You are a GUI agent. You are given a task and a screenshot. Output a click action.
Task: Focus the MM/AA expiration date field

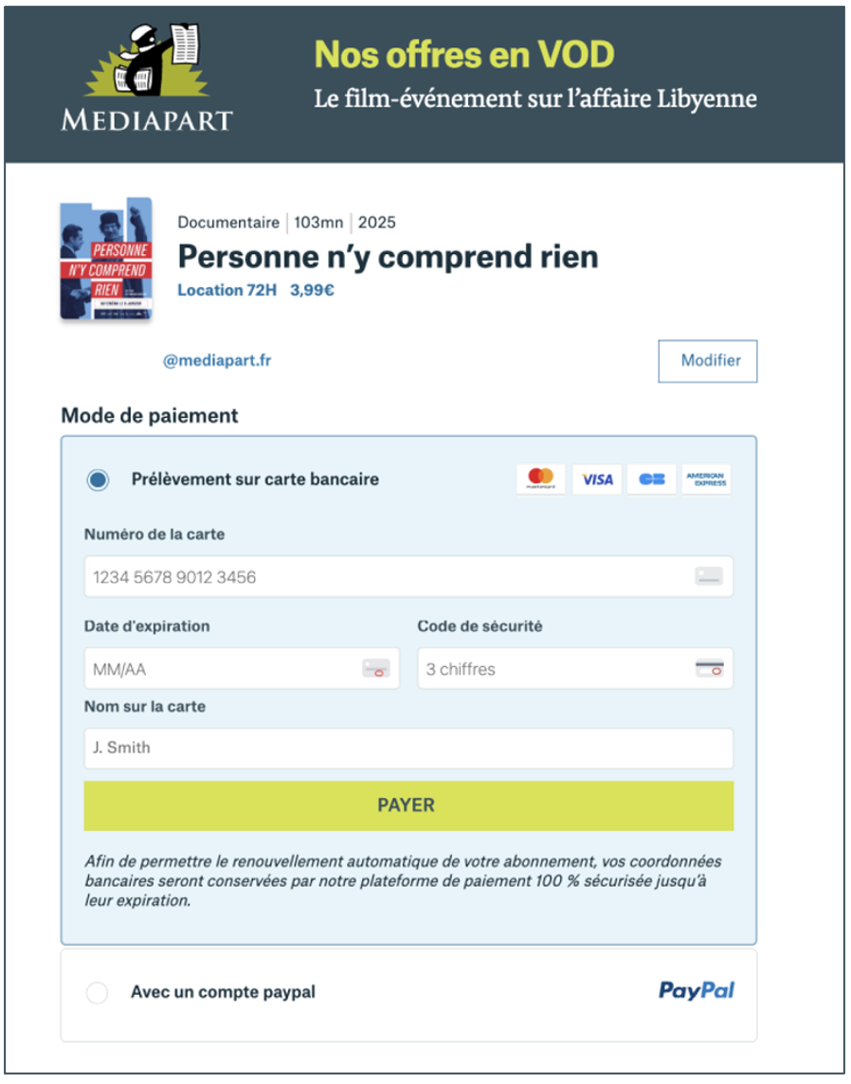(242, 669)
